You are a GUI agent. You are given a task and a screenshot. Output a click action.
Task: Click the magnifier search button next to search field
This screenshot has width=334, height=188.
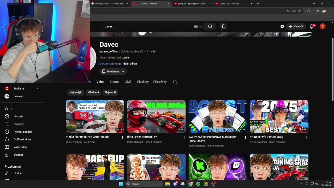point(210,26)
